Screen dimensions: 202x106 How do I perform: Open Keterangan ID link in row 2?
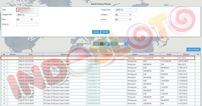tap(94, 61)
